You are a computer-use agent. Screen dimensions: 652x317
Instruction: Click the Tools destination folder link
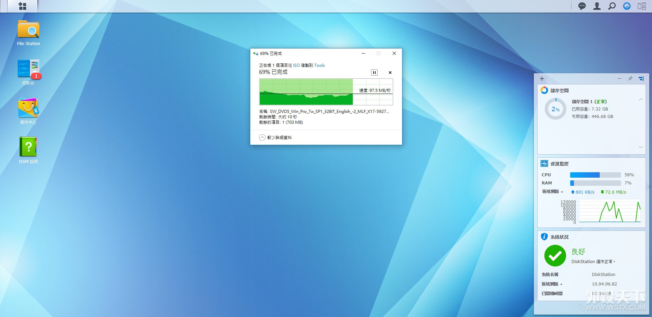pos(319,65)
